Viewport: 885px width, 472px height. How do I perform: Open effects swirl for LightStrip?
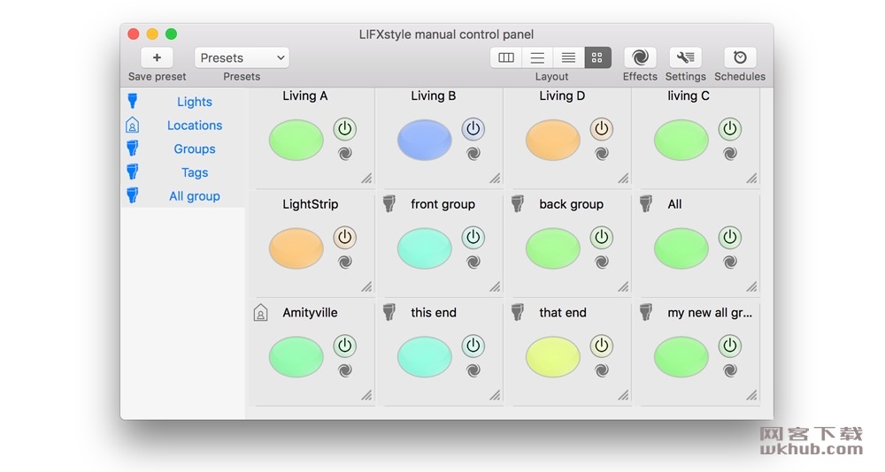pyautogui.click(x=345, y=262)
